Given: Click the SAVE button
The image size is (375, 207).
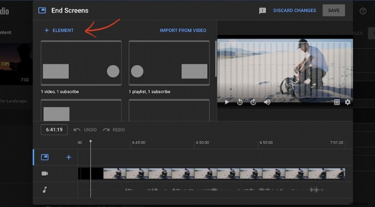Looking at the screenshot, I should tap(334, 10).
